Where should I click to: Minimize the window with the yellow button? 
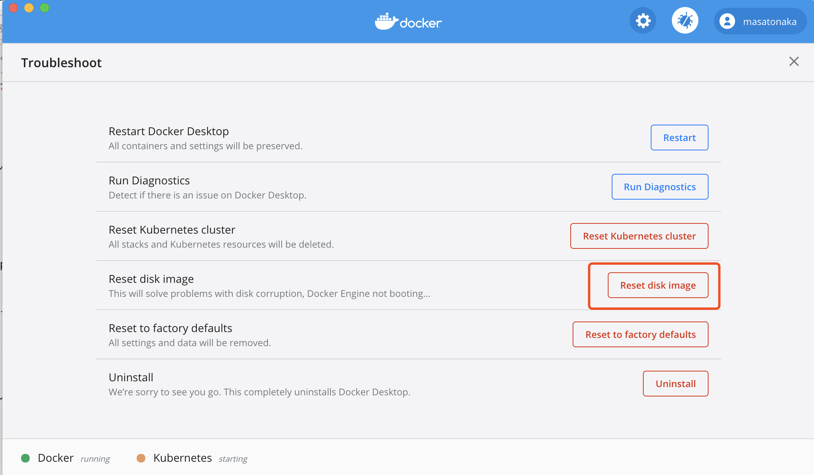click(x=29, y=8)
